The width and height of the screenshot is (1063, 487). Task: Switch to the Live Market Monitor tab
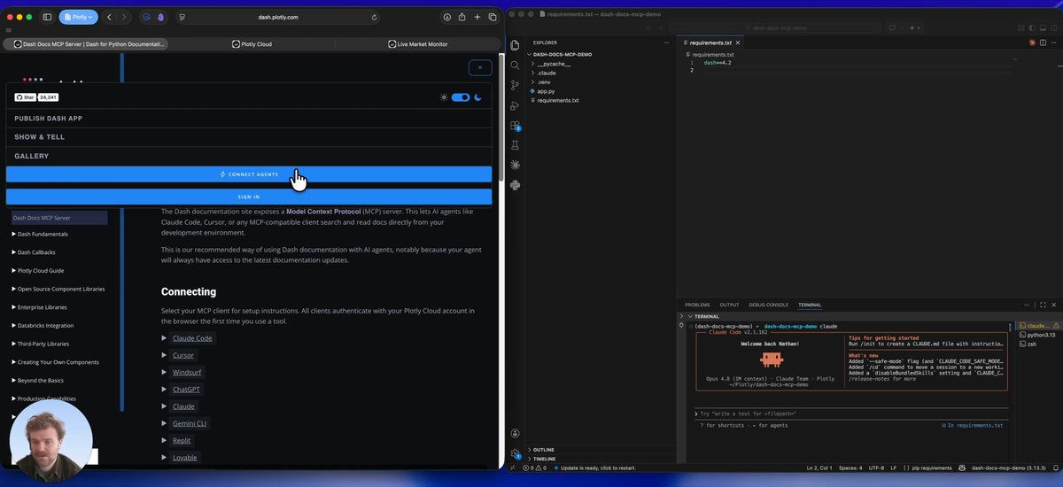[417, 43]
